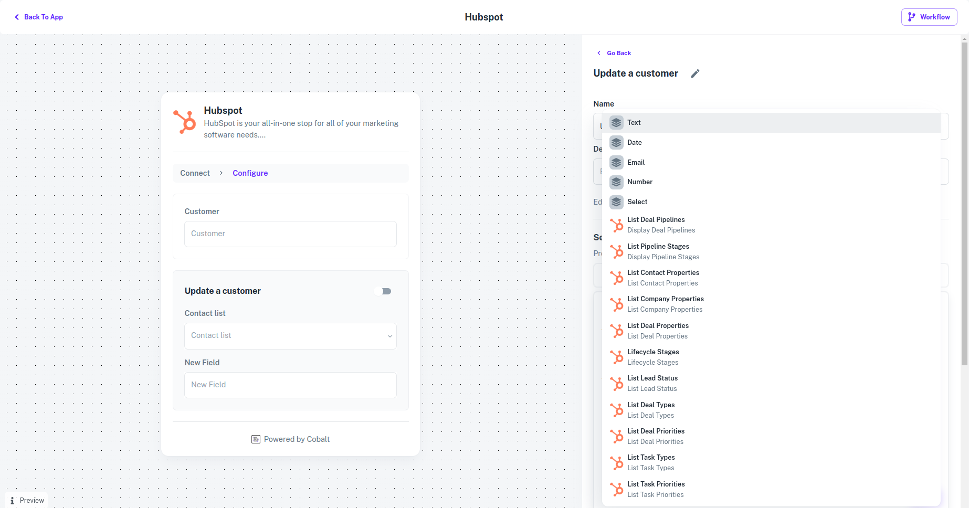The image size is (969, 508).
Task: Switch to the Configure step
Action: coord(250,173)
